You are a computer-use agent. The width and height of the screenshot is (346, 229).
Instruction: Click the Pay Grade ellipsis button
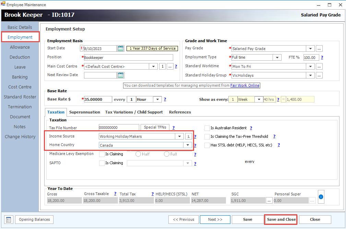click(x=319, y=49)
